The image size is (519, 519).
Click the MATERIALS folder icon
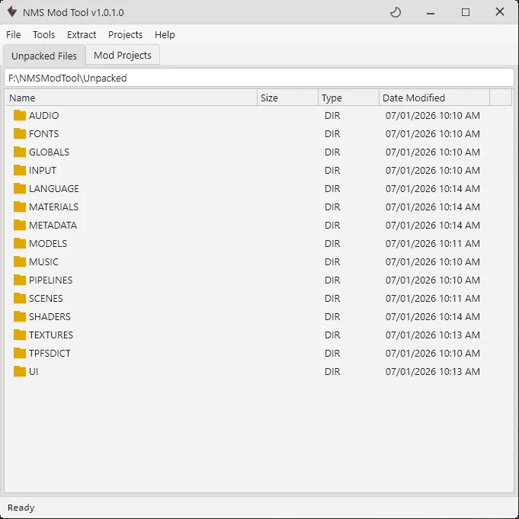(x=20, y=207)
